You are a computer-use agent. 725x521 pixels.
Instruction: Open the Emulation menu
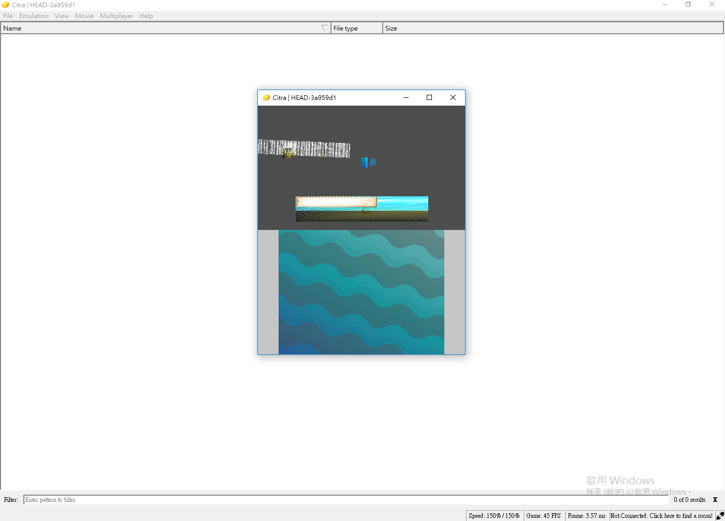34,16
